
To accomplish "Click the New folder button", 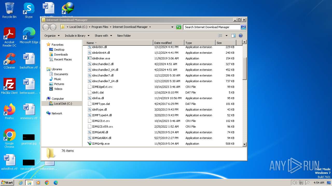I will pos(124,36).
